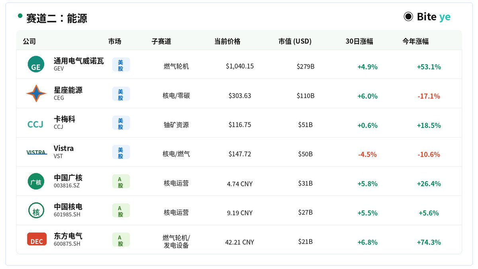Select company name 星座能源

(68, 90)
